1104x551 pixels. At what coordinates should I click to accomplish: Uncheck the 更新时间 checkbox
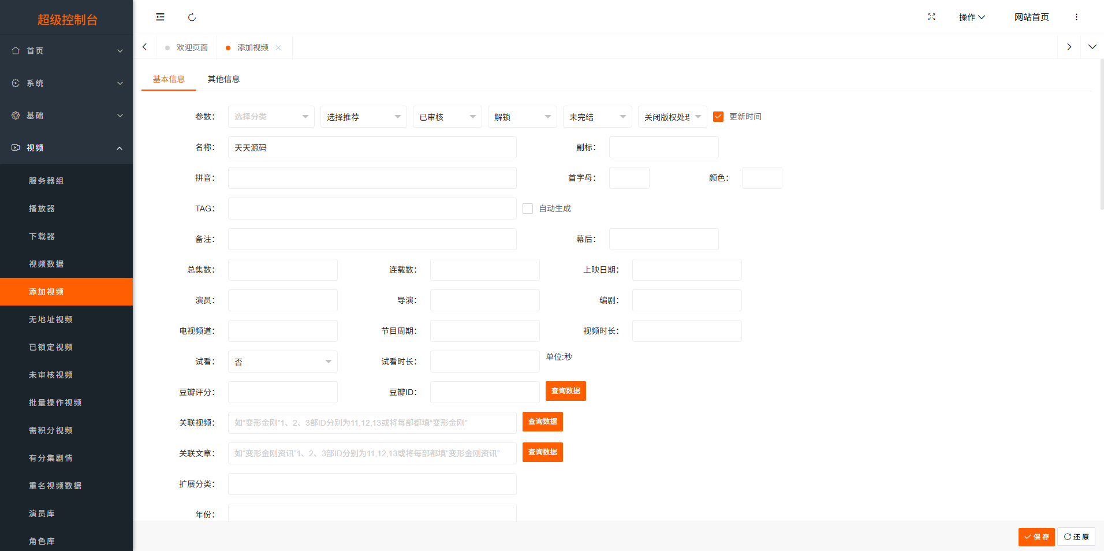point(718,117)
